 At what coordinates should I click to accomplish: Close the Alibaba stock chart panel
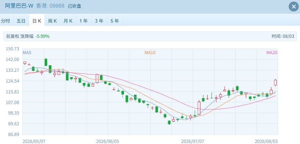coord(294,7)
